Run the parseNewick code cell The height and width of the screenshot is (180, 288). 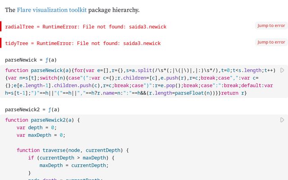[x=282, y=70]
